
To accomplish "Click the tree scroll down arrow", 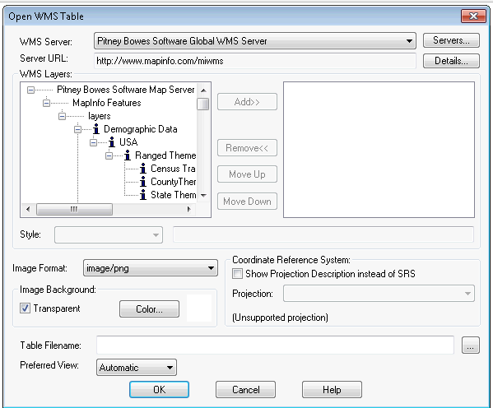I will pos(203,196).
